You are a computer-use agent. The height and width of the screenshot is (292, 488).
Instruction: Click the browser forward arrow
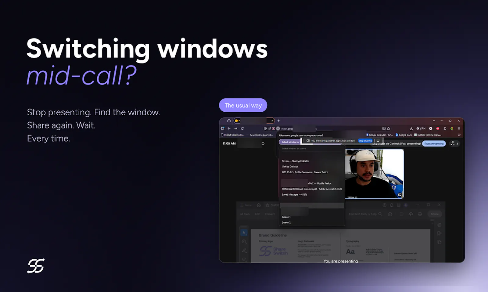tap(235, 128)
